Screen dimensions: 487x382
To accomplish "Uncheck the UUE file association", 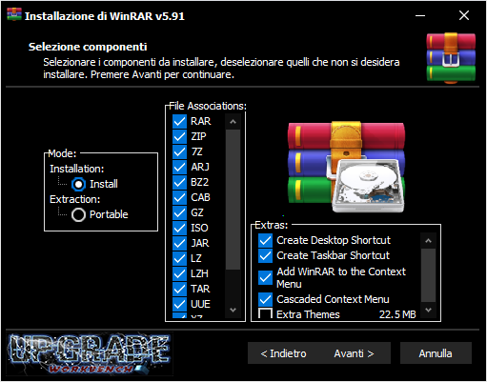I will tap(179, 304).
